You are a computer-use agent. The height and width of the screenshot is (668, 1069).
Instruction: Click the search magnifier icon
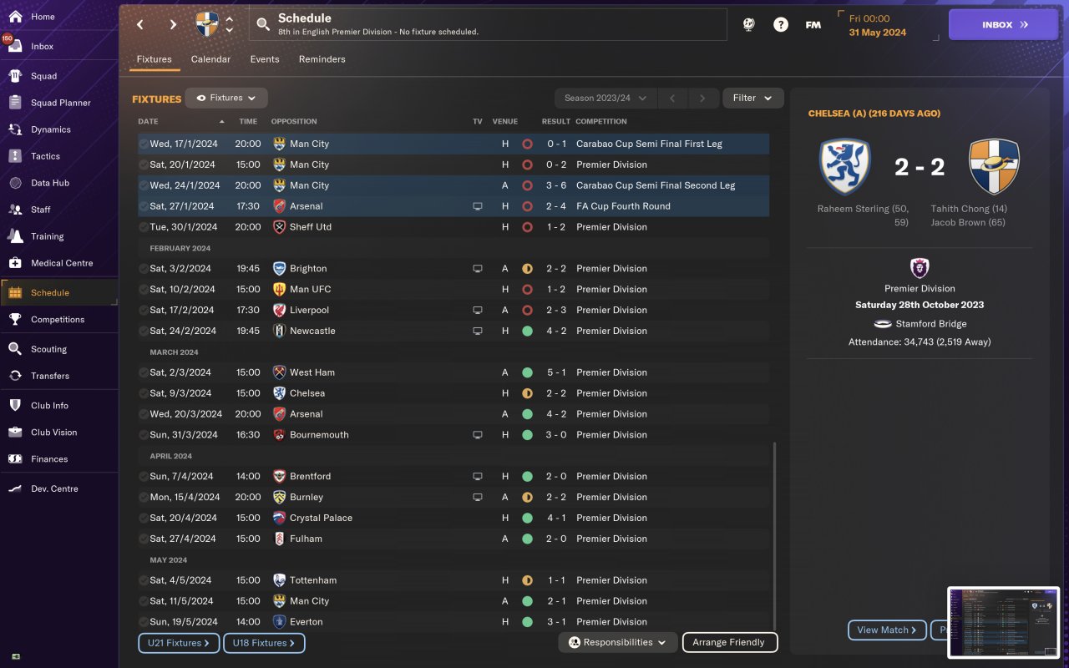pos(263,25)
